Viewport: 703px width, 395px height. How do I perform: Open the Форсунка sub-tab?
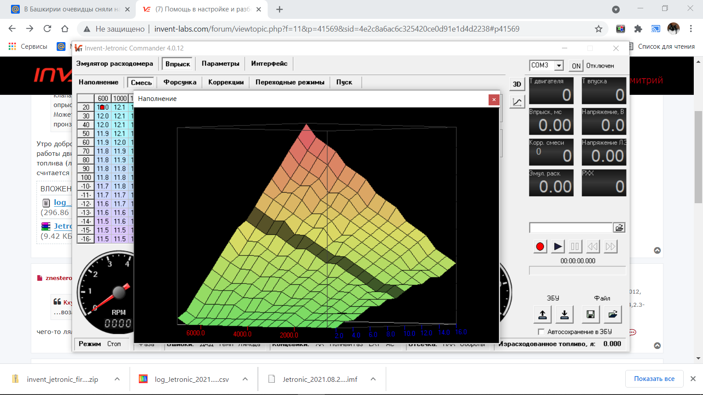[x=180, y=82]
